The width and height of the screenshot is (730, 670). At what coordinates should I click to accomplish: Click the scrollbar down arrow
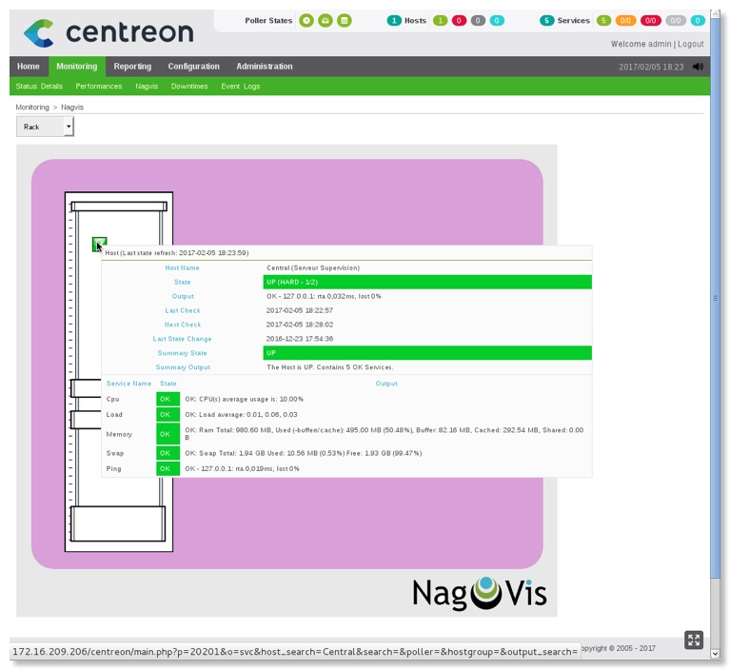716,653
